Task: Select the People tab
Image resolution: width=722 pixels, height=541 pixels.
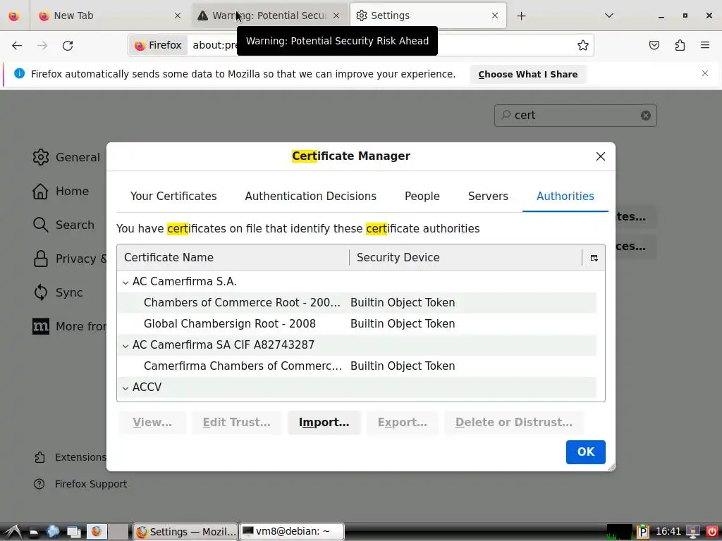Action: [422, 196]
